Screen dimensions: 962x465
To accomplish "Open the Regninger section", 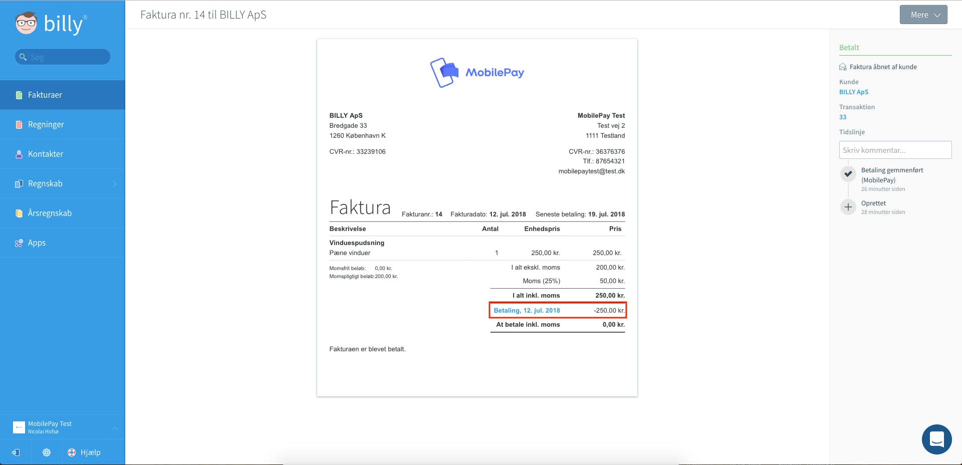I will pyautogui.click(x=63, y=124).
